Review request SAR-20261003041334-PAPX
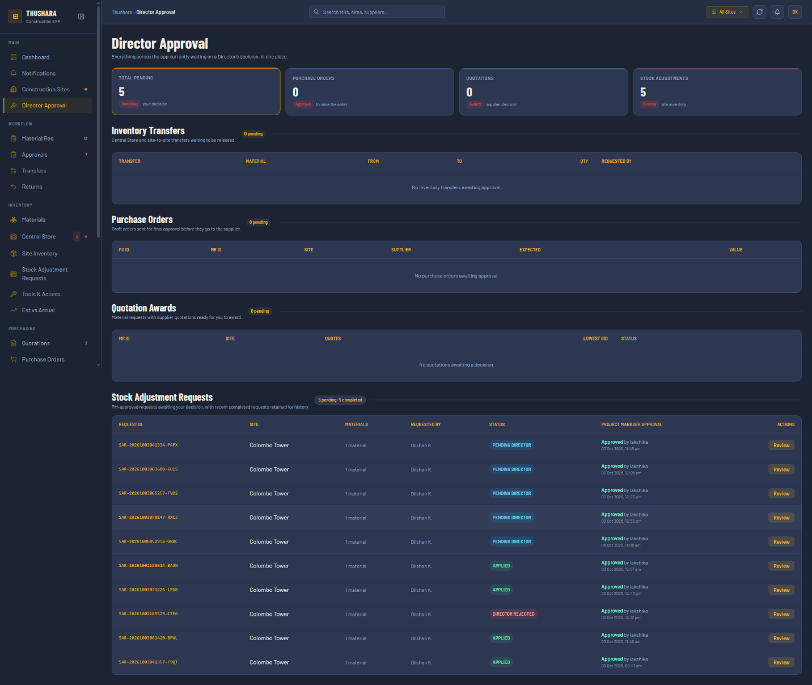Screen dimensions: 812x685 (x=781, y=446)
